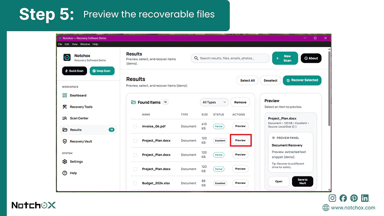Screen dimensions: 384x216
Task: Click the search results input field
Action: tap(230, 58)
